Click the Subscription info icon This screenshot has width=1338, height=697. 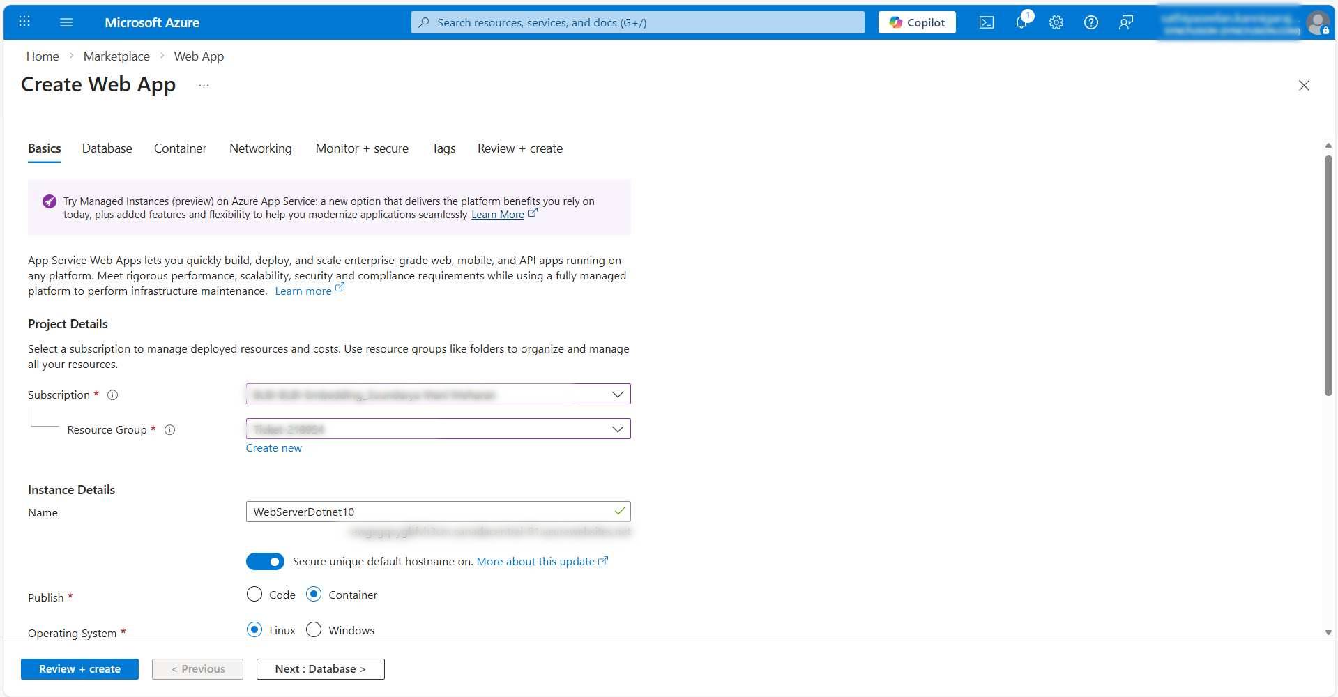[x=112, y=395]
